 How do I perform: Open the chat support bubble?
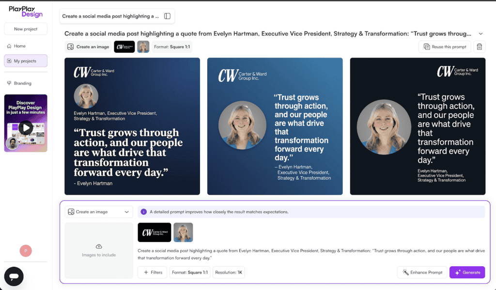click(x=14, y=276)
